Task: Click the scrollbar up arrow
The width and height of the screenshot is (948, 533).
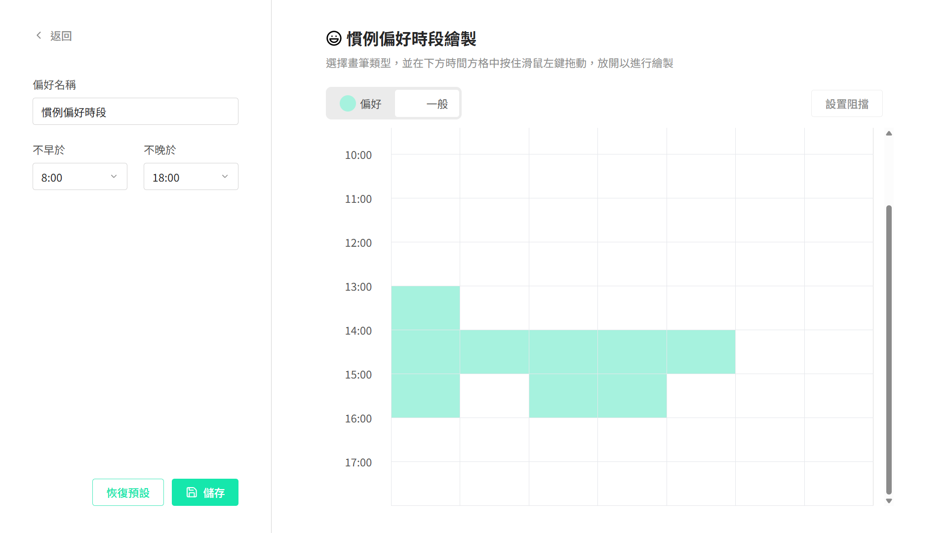Action: tap(889, 133)
